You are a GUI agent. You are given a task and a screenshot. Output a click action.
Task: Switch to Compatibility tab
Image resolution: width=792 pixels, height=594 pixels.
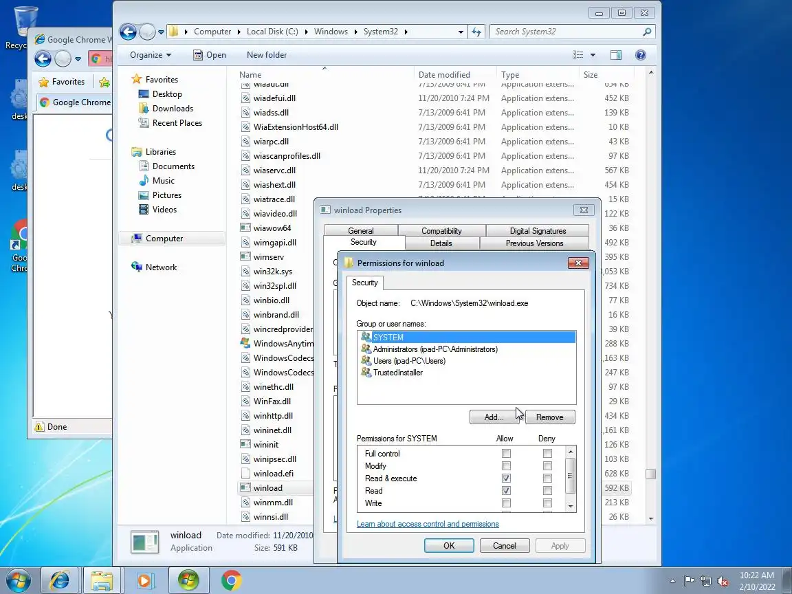coord(441,231)
